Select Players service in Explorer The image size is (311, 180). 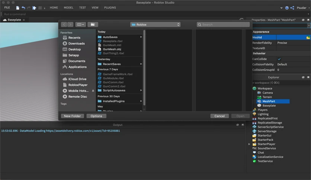pyautogui.click(x=262, y=110)
